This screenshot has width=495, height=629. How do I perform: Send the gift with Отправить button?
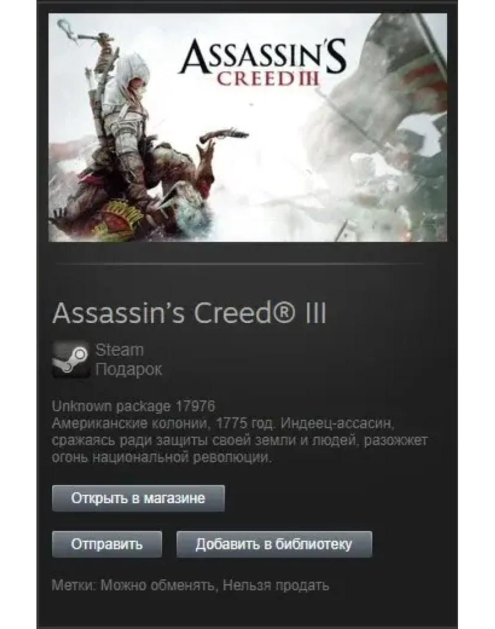point(107,545)
